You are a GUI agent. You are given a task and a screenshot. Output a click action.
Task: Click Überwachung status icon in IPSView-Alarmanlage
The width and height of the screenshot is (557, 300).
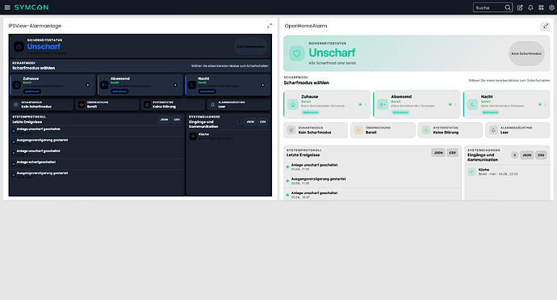click(82, 104)
